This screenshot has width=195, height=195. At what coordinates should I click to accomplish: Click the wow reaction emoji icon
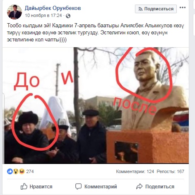16,171
